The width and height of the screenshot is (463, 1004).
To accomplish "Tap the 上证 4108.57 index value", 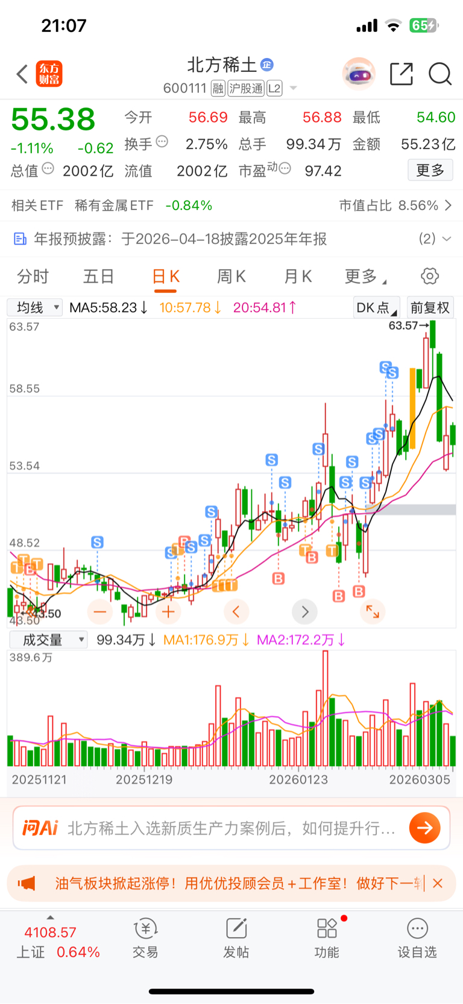I will click(50, 933).
